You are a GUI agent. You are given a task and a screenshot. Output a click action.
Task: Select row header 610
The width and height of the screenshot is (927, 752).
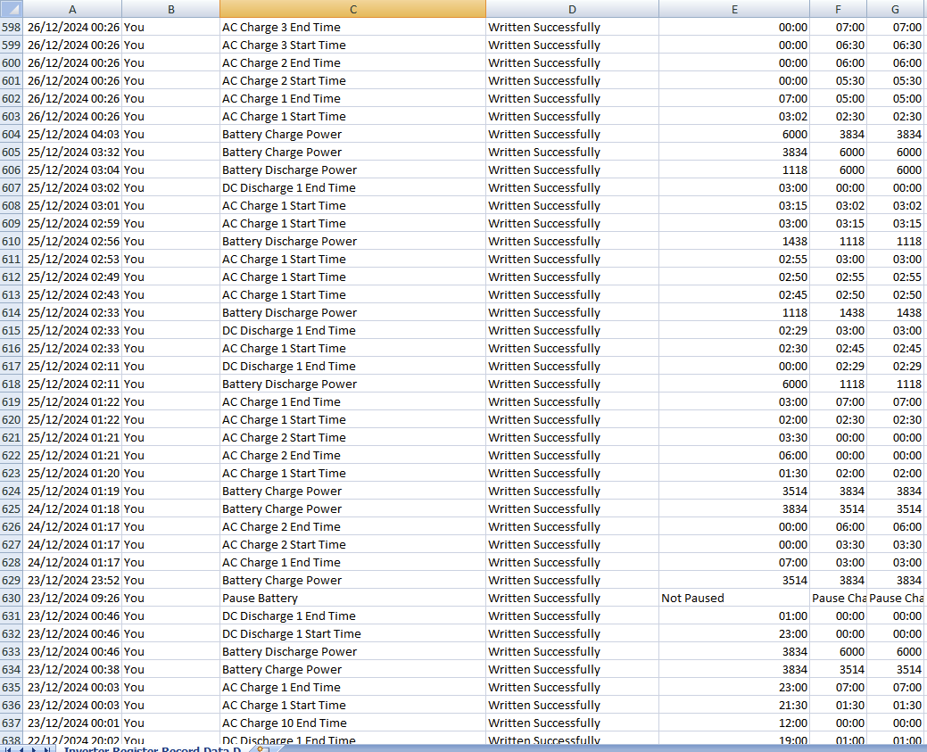12,241
